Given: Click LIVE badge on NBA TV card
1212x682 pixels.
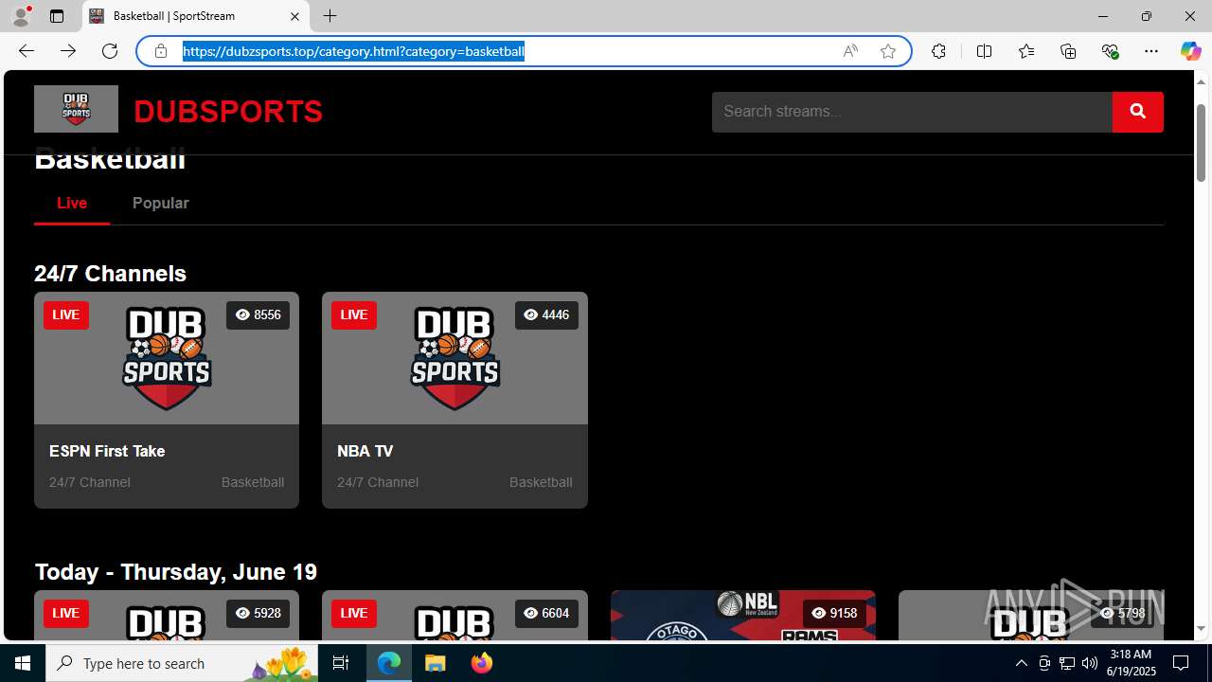Looking at the screenshot, I should (354, 314).
